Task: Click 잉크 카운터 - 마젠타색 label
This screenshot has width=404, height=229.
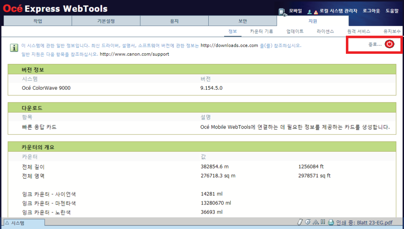Action: tap(49, 203)
